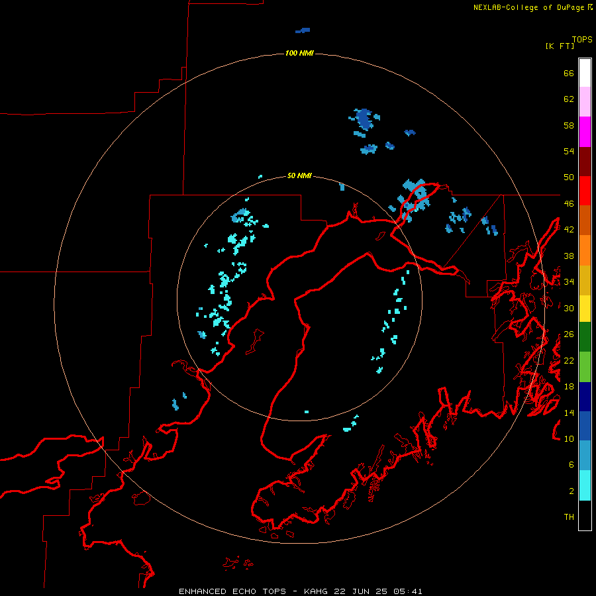This screenshot has height=596, width=596.
Task: Click the cyan legend swatch
Action: [x=585, y=485]
